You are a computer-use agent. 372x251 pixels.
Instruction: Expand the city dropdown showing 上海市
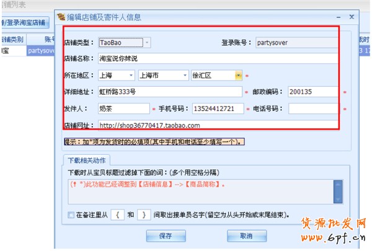(x=184, y=76)
